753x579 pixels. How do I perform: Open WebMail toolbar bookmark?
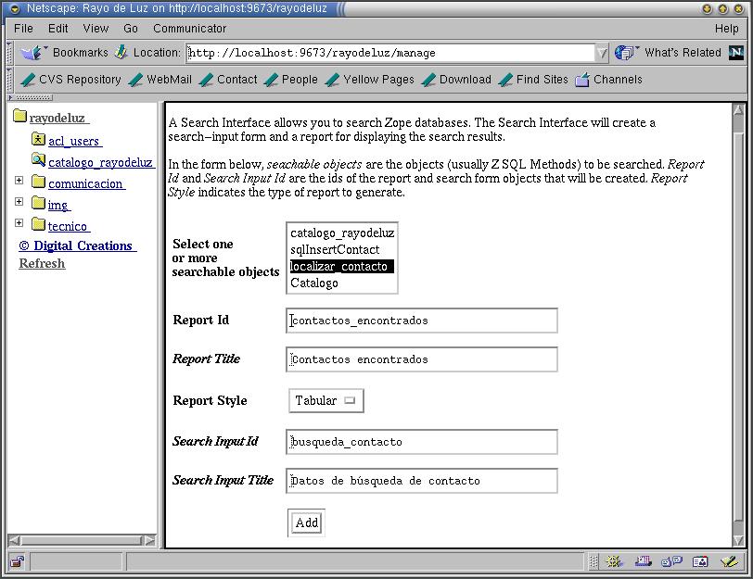point(160,80)
